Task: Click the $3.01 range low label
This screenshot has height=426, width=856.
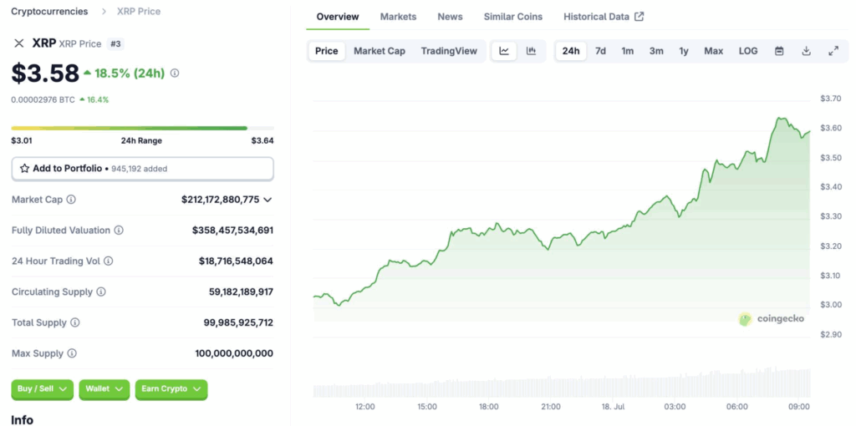Action: 22,140
